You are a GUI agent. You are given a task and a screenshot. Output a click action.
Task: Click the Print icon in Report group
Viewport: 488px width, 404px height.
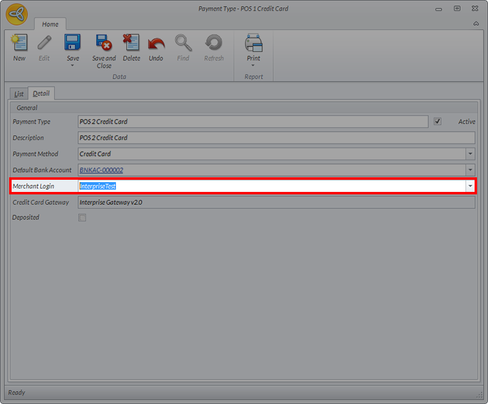click(253, 43)
